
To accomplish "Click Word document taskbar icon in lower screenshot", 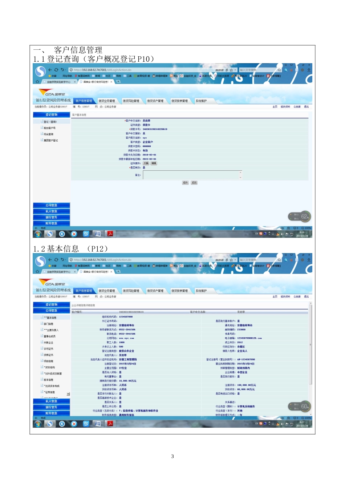I will (x=98, y=424).
